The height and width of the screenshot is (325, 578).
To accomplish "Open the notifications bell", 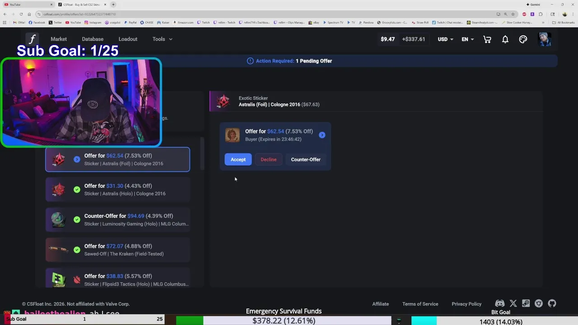I will click(505, 39).
